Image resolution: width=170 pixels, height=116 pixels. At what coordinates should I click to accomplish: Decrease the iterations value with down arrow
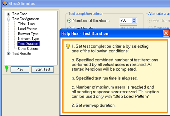click(x=134, y=22)
